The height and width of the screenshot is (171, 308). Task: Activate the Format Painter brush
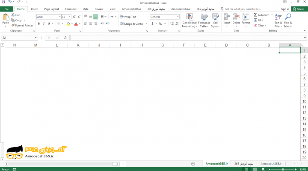click(13, 25)
